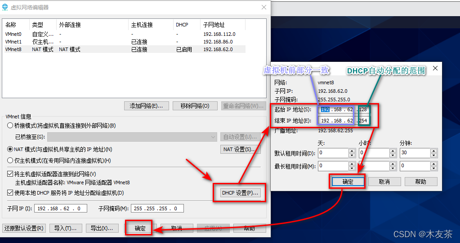Increase default lease days with up arrow
Viewport: 460px width, 243px height.
pyautogui.click(x=352, y=151)
